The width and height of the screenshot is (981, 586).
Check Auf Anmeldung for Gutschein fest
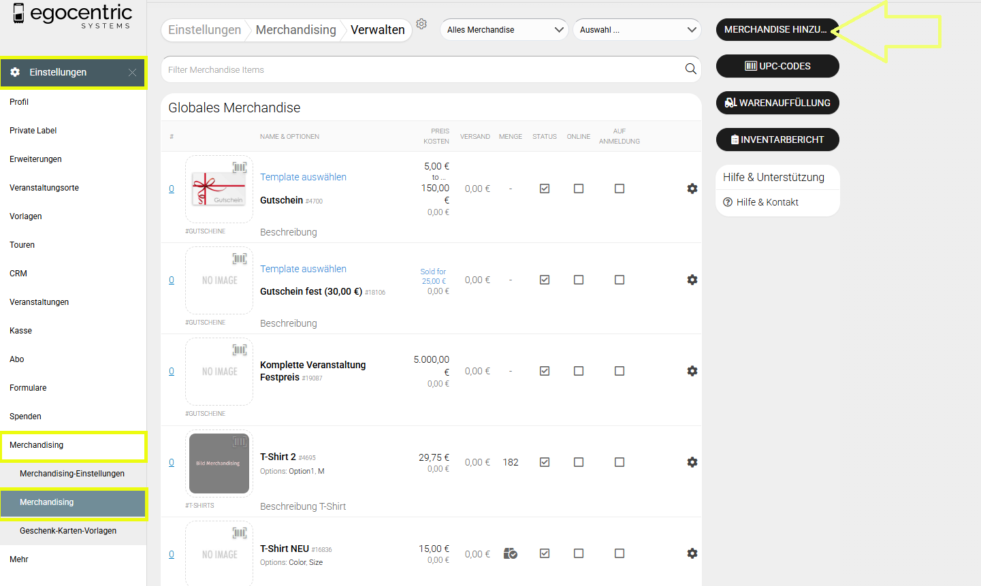pyautogui.click(x=620, y=280)
